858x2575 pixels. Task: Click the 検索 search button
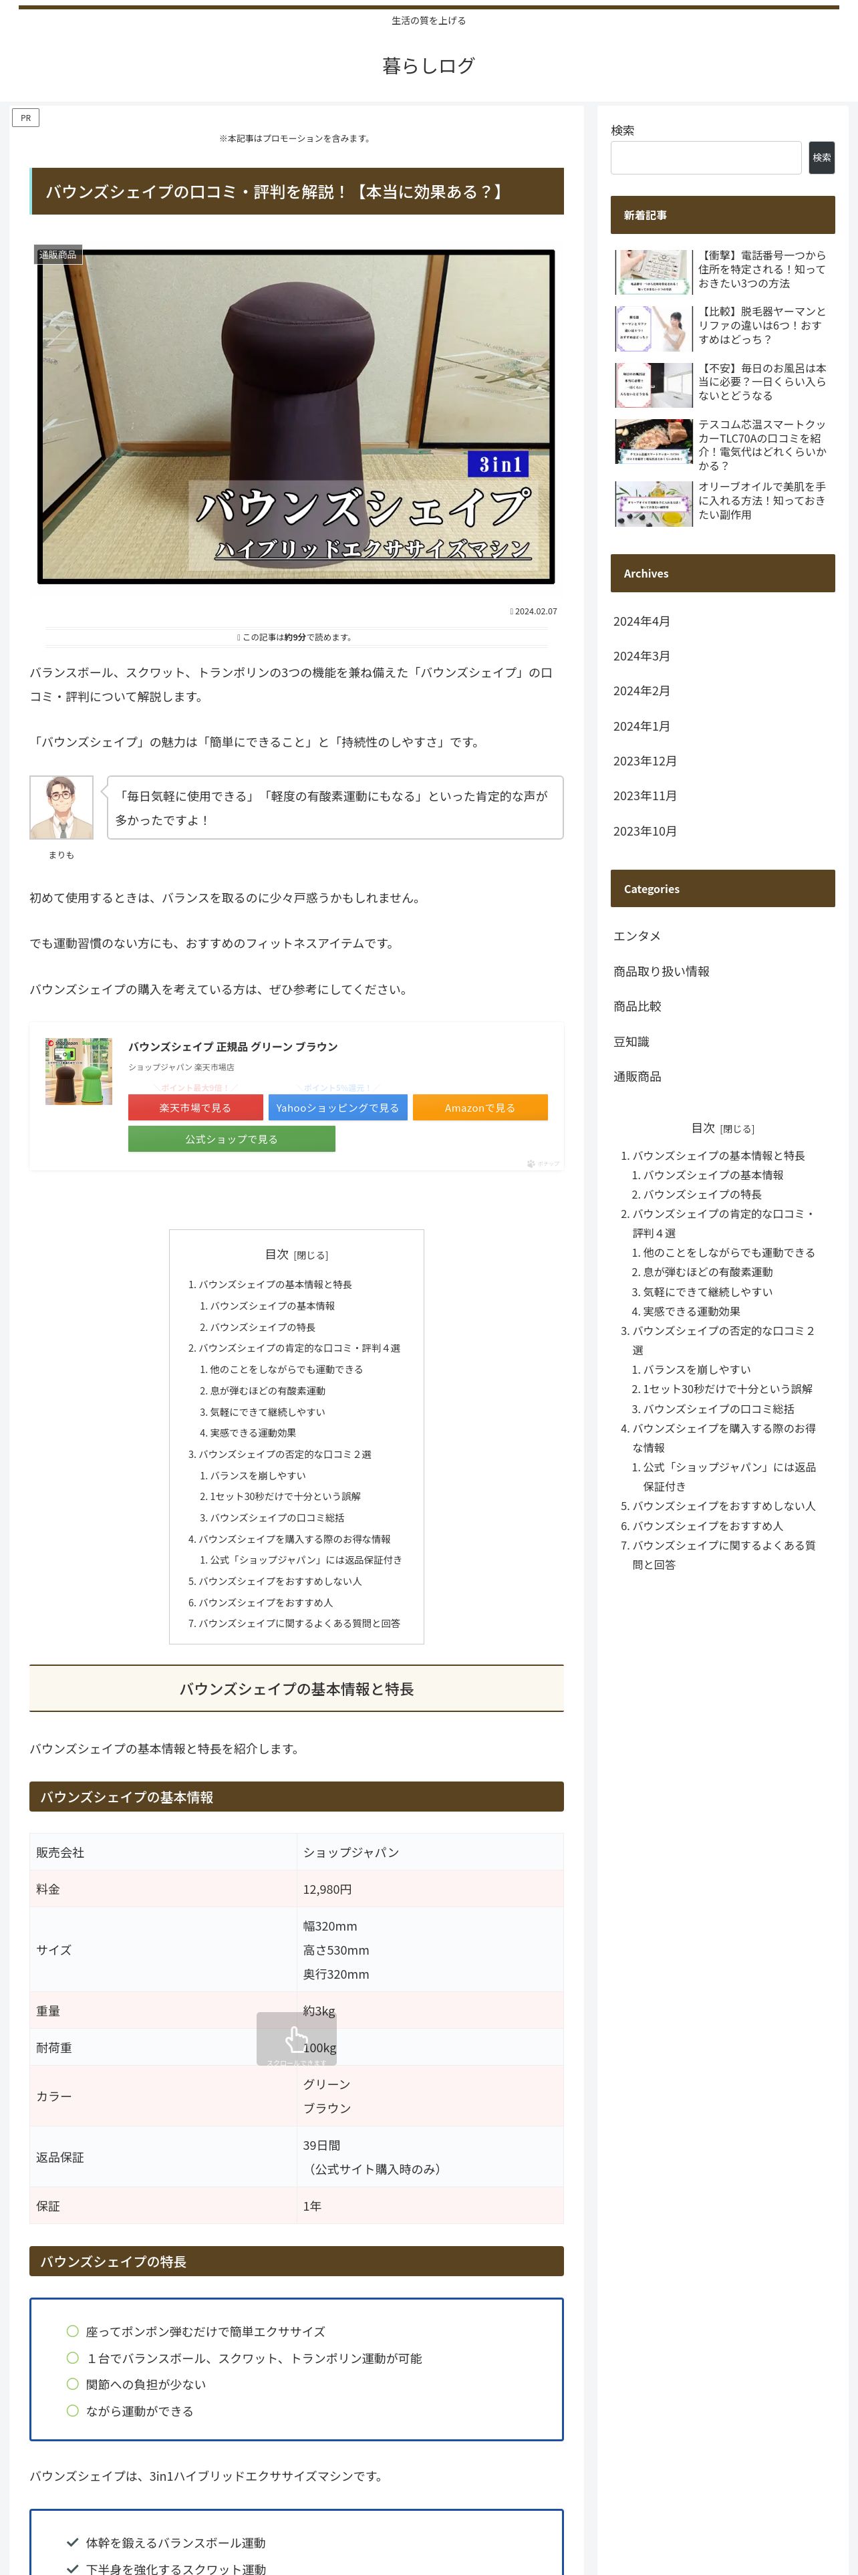[x=822, y=158]
